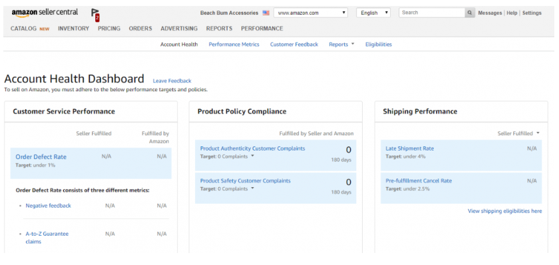Go to Performance Metrics tab
559x265 pixels.
click(234, 45)
